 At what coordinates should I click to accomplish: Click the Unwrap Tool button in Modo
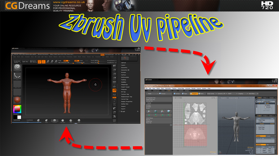pyautogui.click(x=159, y=101)
